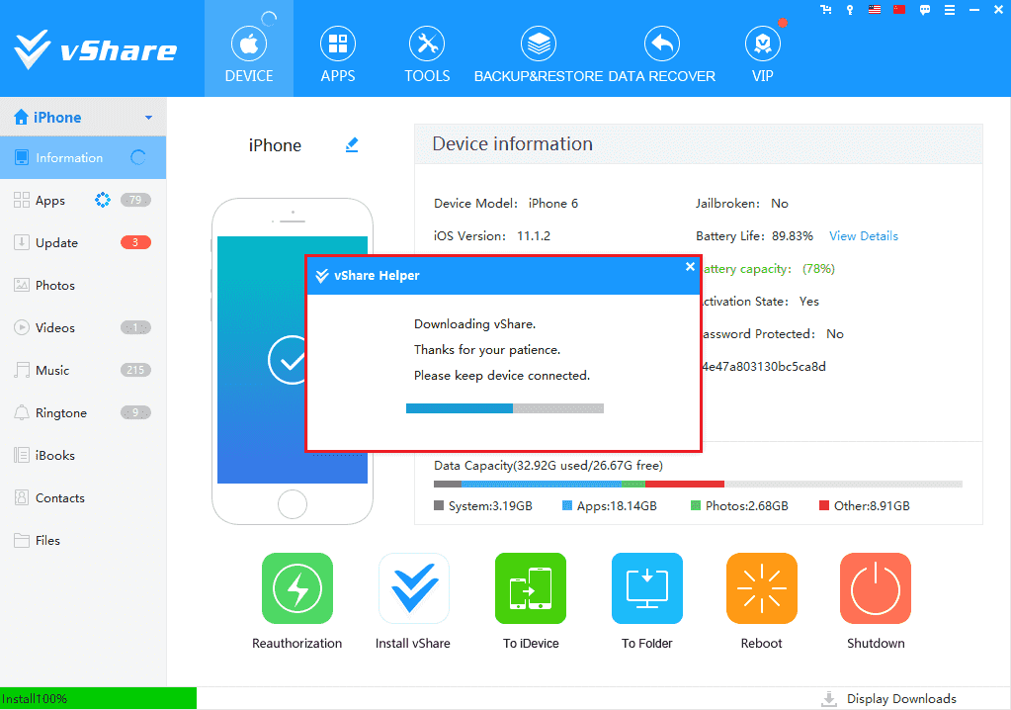
Task: Click the Device Model iPhone 6 text
Action: pyautogui.click(x=506, y=203)
